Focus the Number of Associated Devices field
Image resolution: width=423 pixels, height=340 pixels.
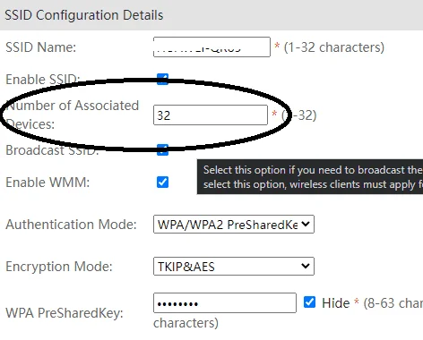click(x=211, y=115)
